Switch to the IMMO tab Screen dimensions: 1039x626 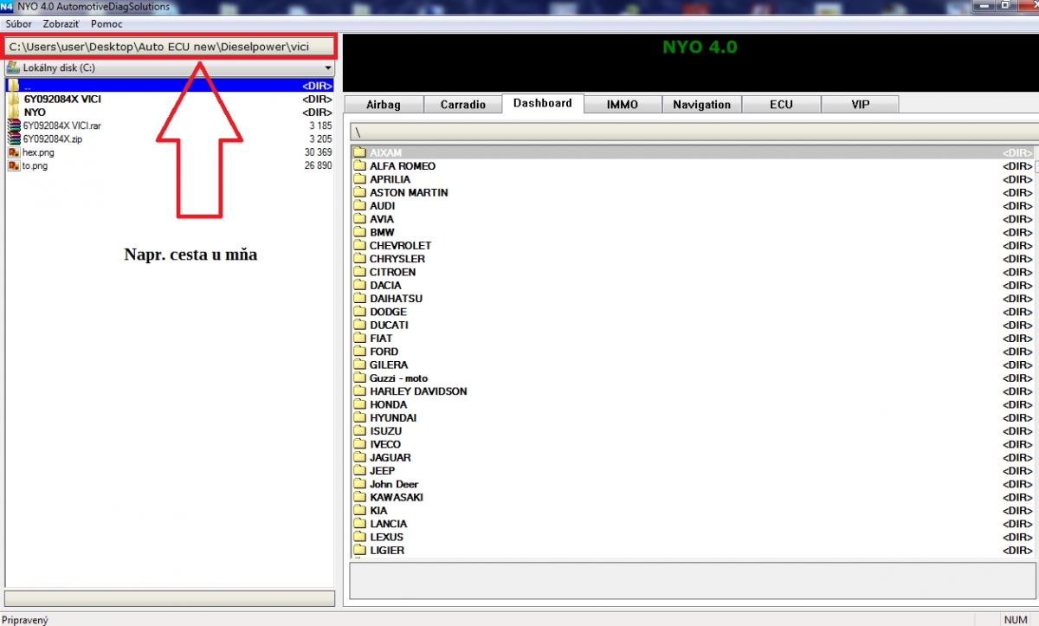622,105
